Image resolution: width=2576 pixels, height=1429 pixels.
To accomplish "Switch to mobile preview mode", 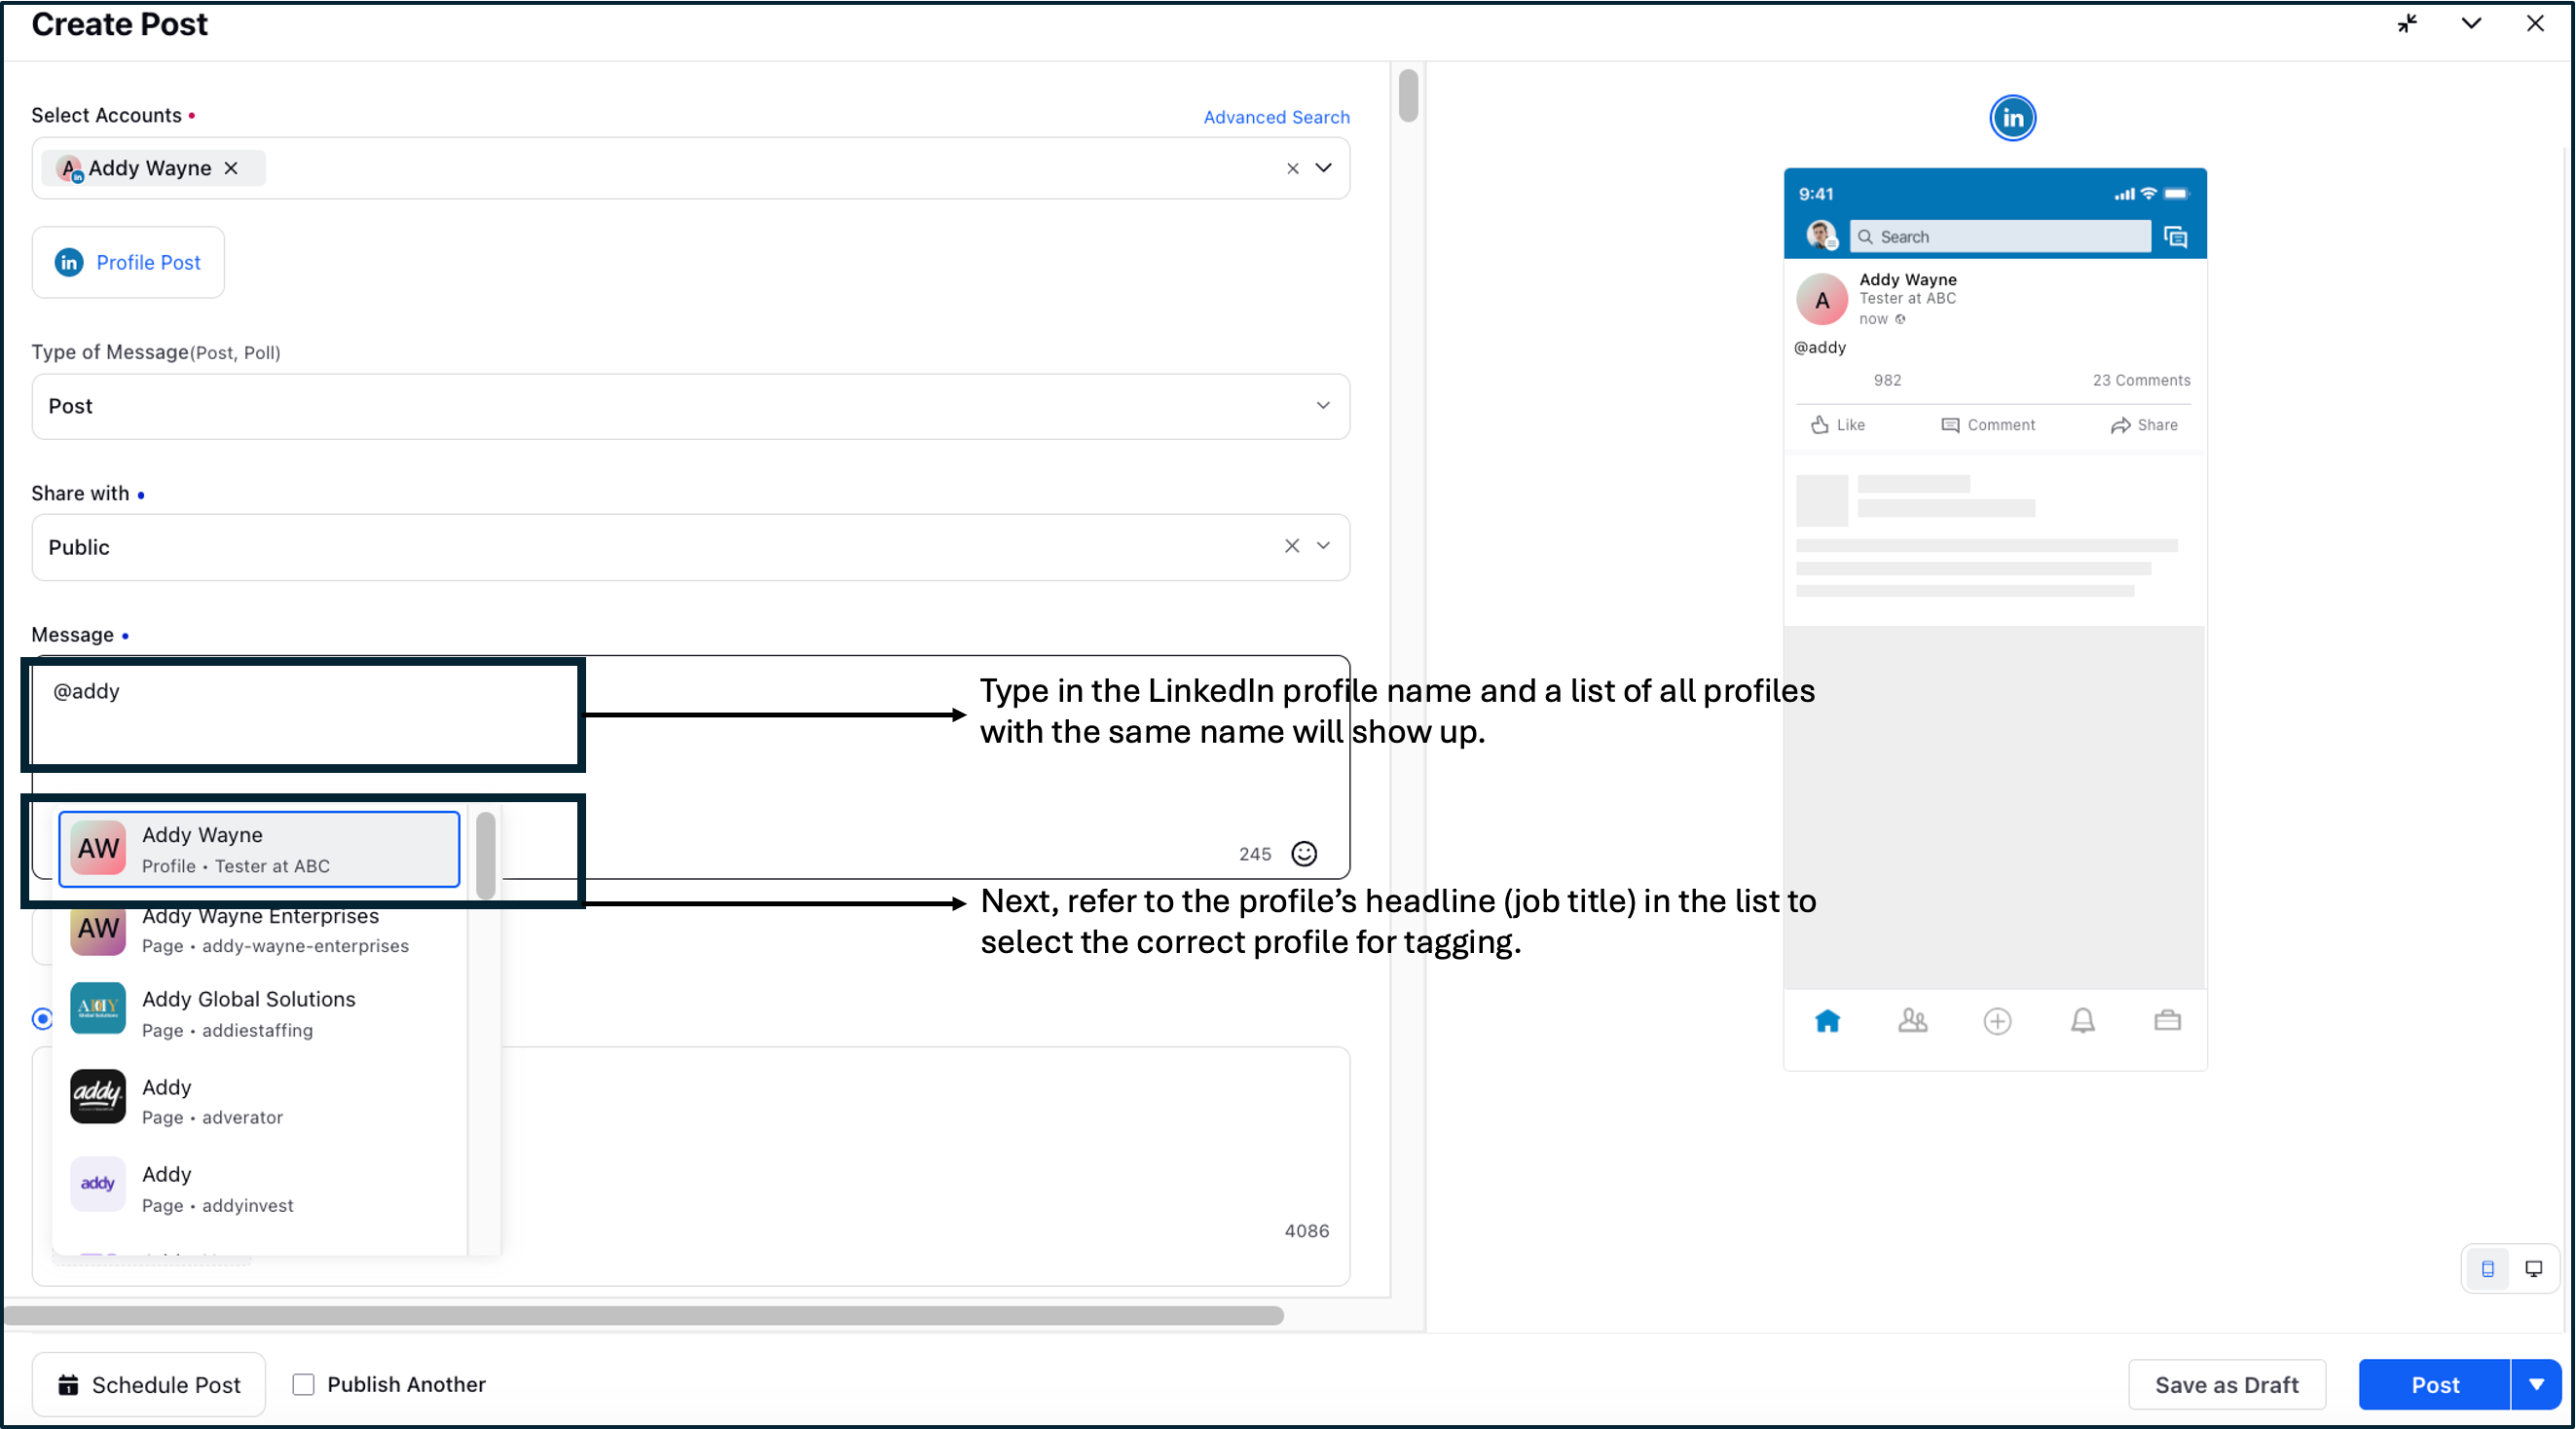I will (2488, 1269).
